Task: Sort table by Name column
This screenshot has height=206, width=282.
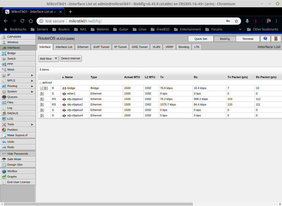Action: pos(75,77)
